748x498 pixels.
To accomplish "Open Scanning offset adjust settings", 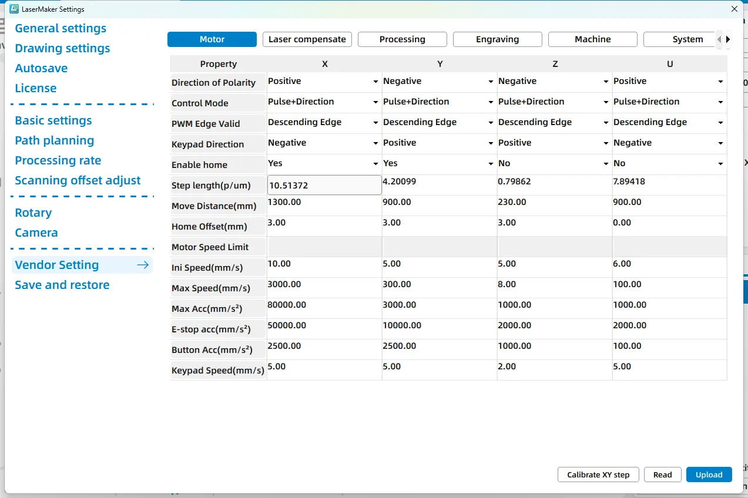I will pyautogui.click(x=78, y=180).
